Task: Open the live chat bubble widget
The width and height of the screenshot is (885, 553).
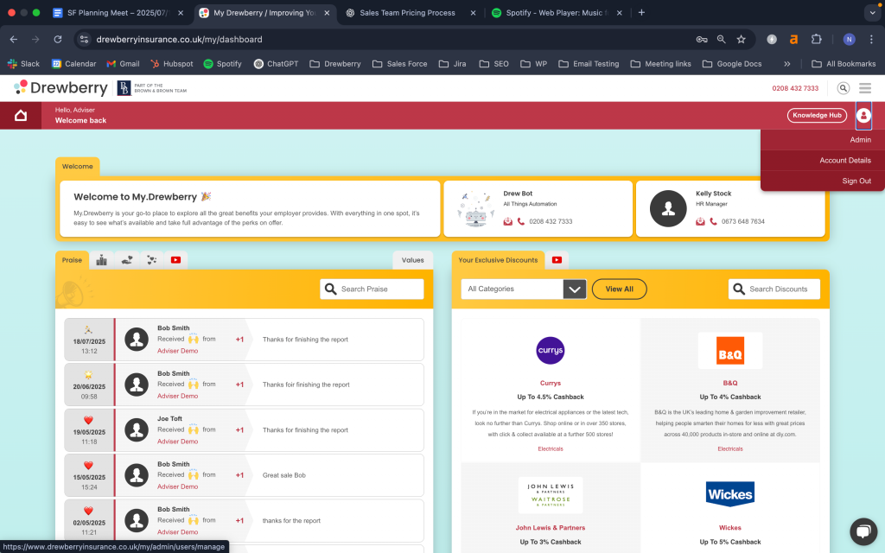Action: (x=863, y=531)
